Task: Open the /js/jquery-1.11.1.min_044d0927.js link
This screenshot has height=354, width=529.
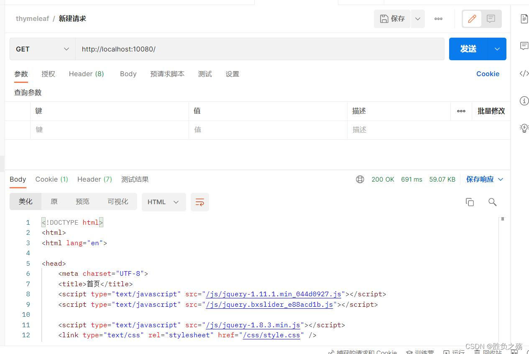Action: [273, 294]
